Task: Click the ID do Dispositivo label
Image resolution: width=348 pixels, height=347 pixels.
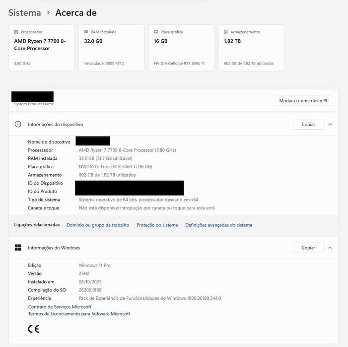Action: tap(46, 183)
